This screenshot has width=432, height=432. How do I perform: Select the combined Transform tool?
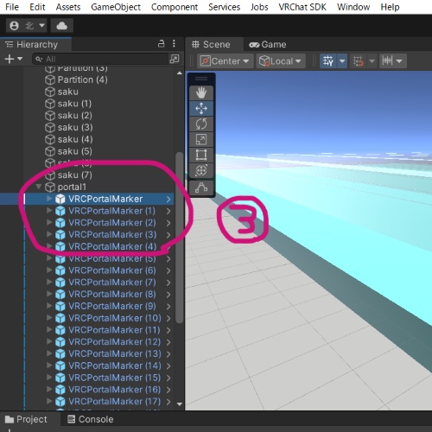click(201, 170)
